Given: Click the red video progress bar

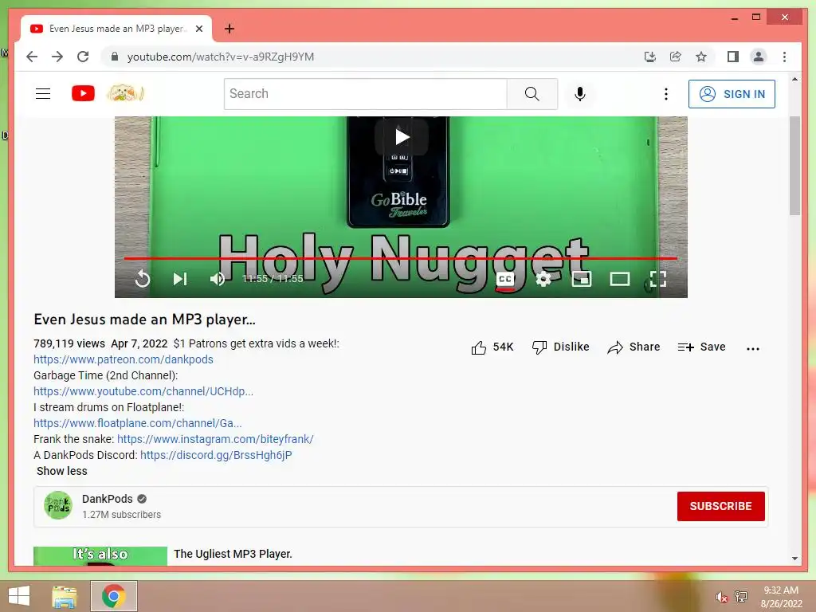Looking at the screenshot, I should (401, 257).
